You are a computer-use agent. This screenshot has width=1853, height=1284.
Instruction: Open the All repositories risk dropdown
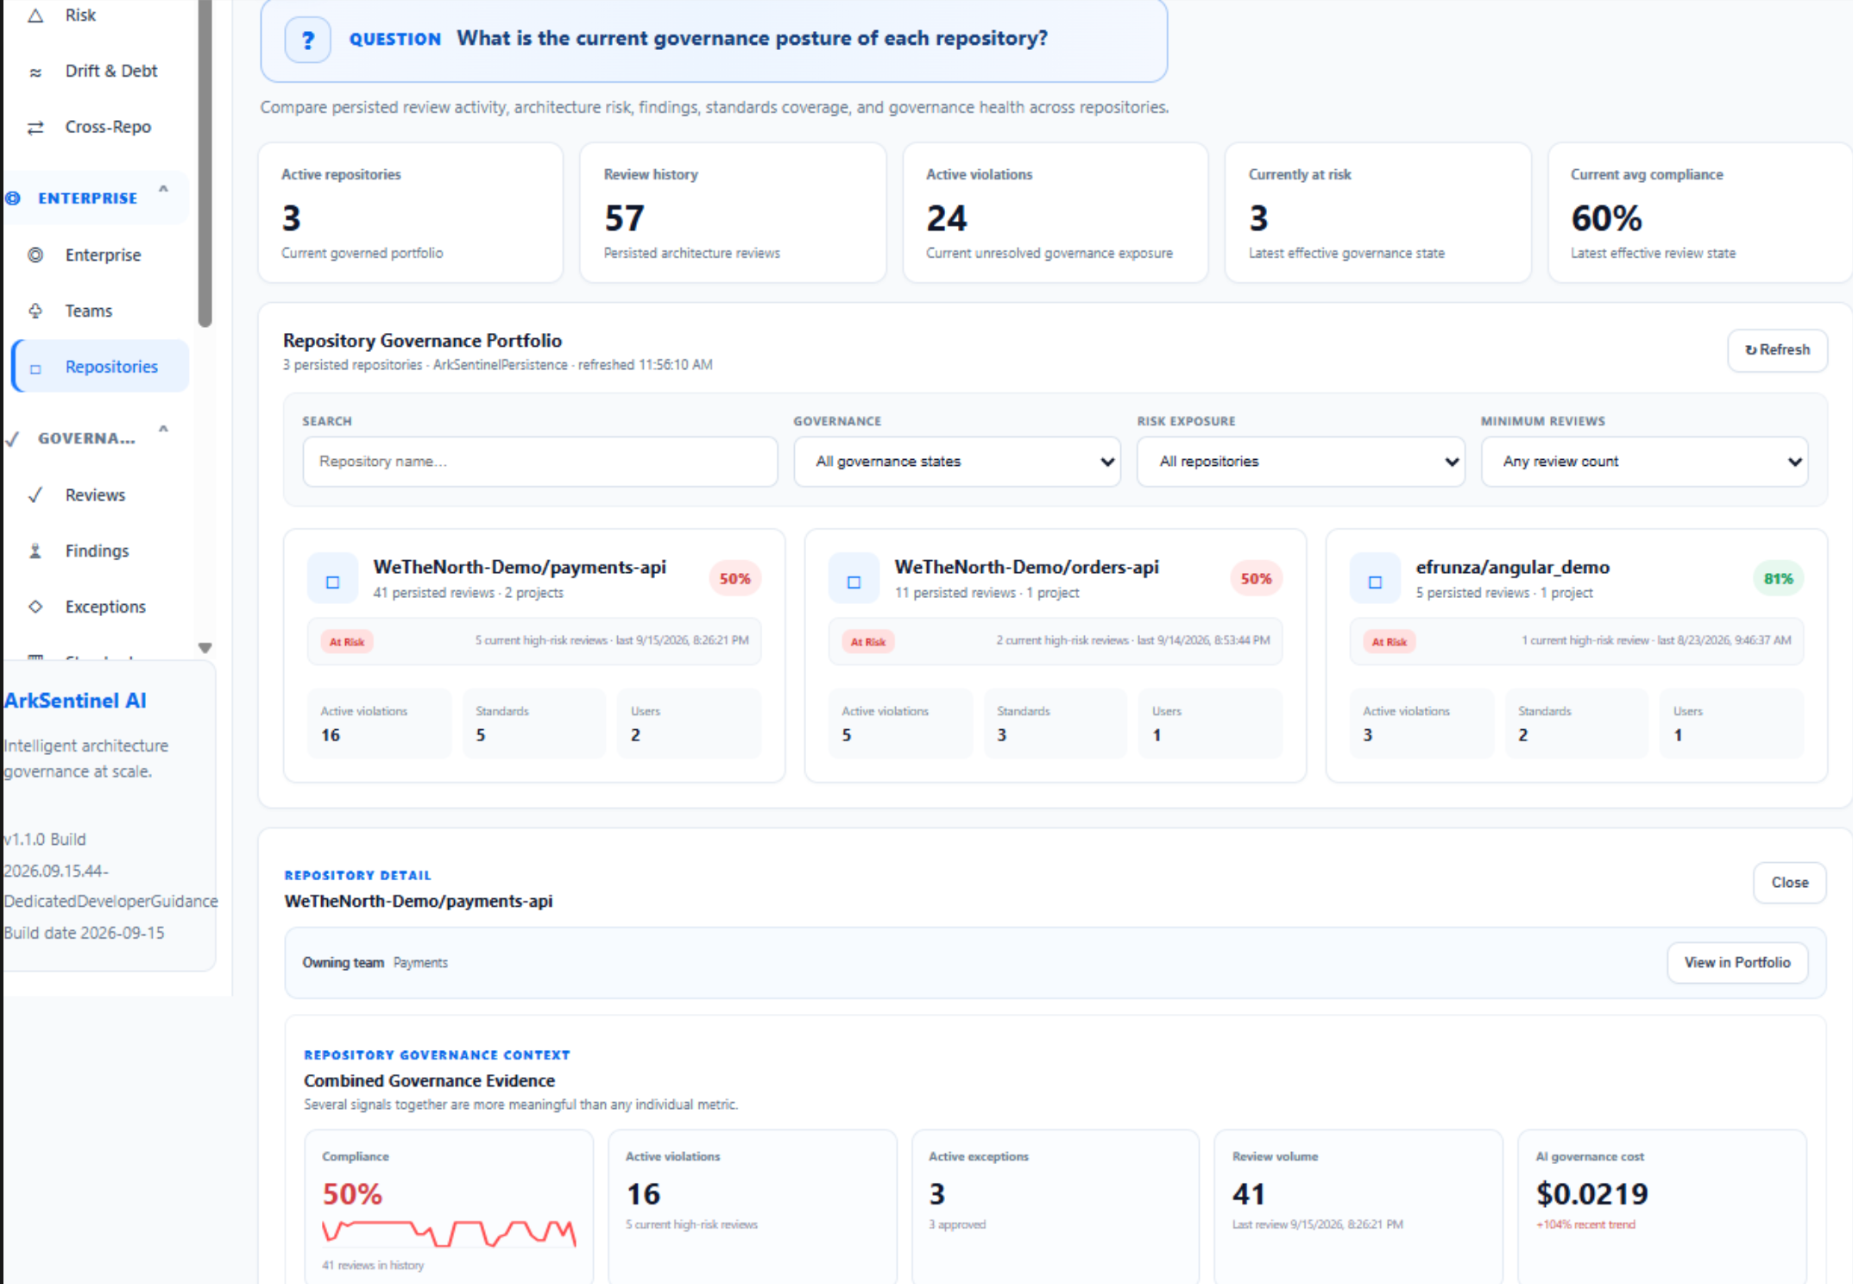point(1301,462)
